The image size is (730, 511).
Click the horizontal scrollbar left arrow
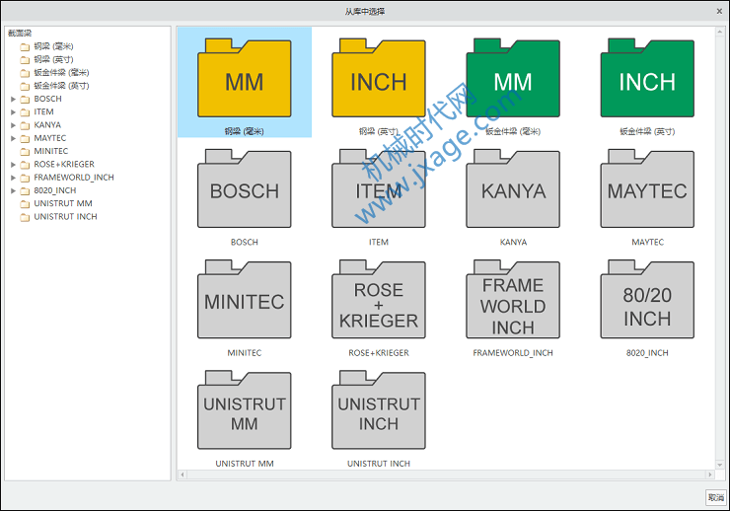pyautogui.click(x=182, y=474)
